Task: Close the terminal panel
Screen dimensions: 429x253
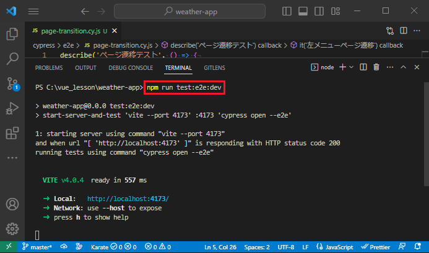Action: 417,67
